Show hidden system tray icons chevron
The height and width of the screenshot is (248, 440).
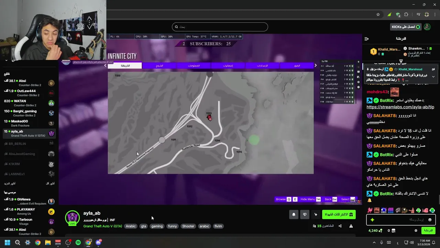[374, 242]
